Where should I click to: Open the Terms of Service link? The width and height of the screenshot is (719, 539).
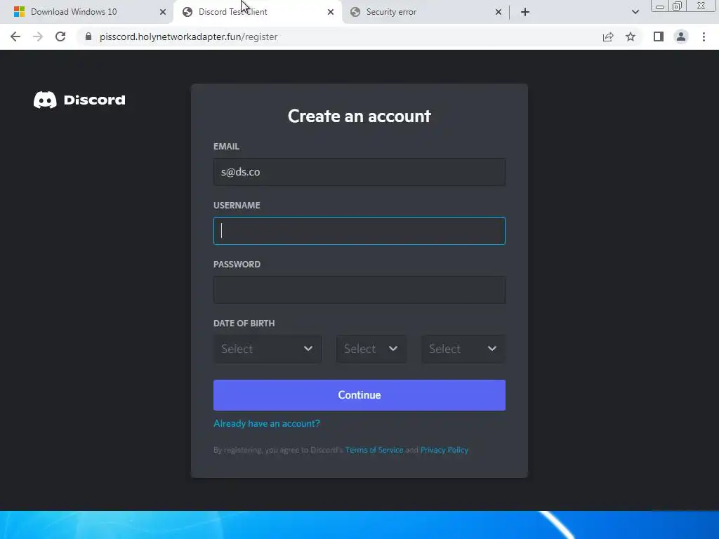click(374, 450)
